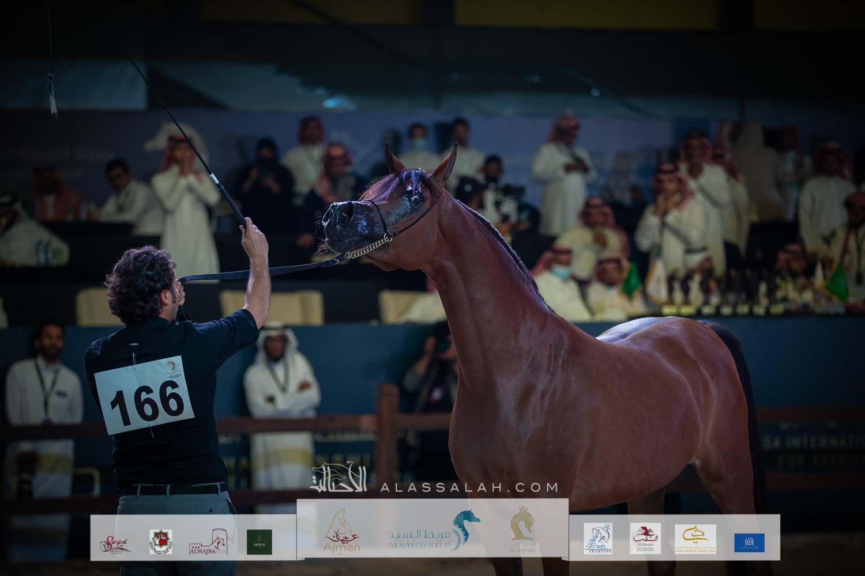
Task: Click the handler's number 166 bib
Action: pyautogui.click(x=144, y=396)
